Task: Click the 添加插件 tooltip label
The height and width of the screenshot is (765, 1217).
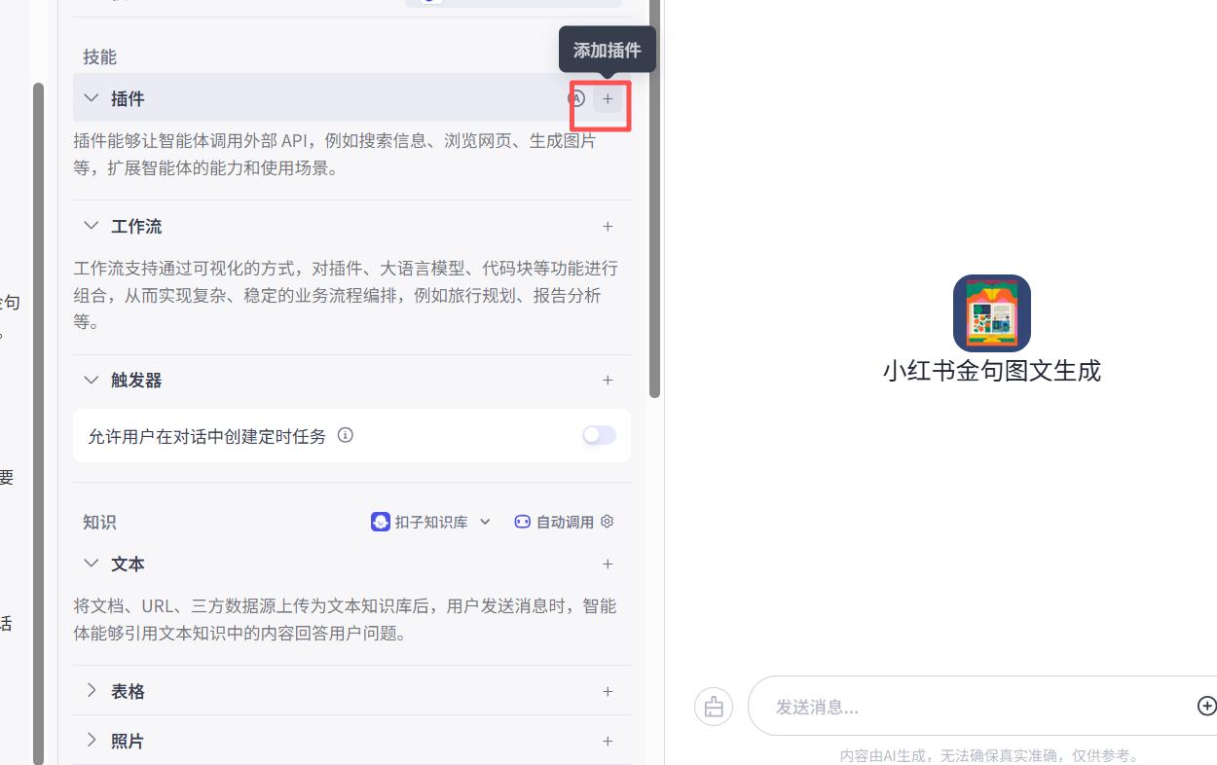Action: (x=608, y=49)
